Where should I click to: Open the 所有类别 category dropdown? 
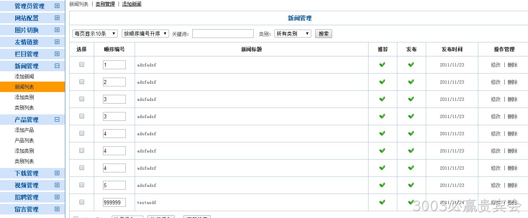(x=293, y=34)
